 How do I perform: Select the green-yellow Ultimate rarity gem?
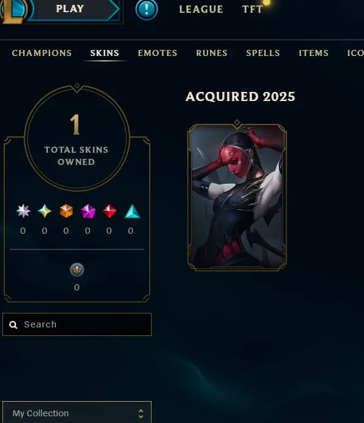(x=45, y=211)
